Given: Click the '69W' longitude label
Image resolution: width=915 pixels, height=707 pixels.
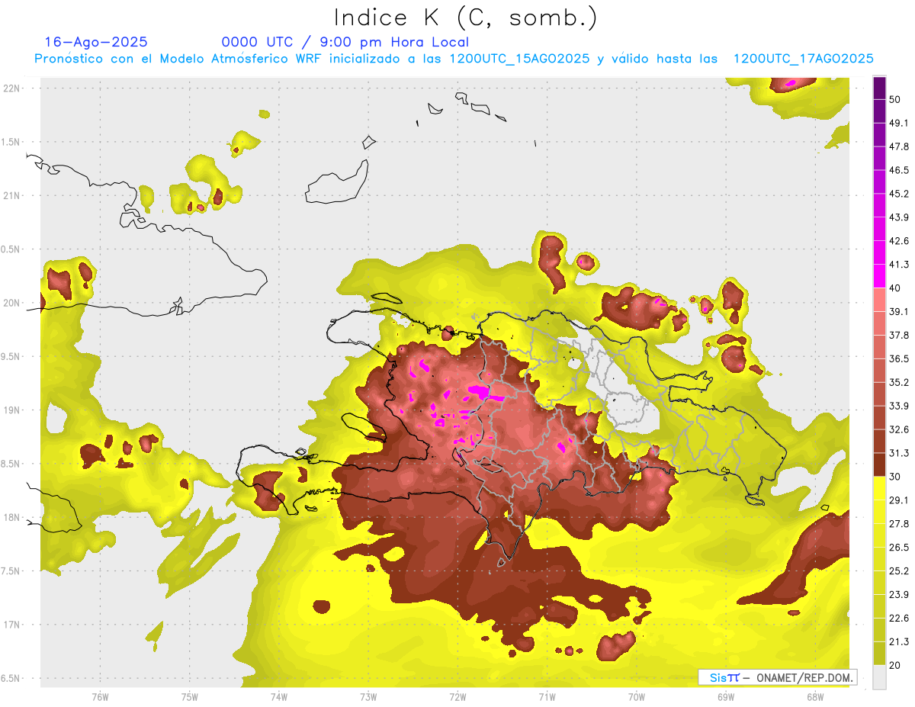Looking at the screenshot, I should click(x=726, y=696).
